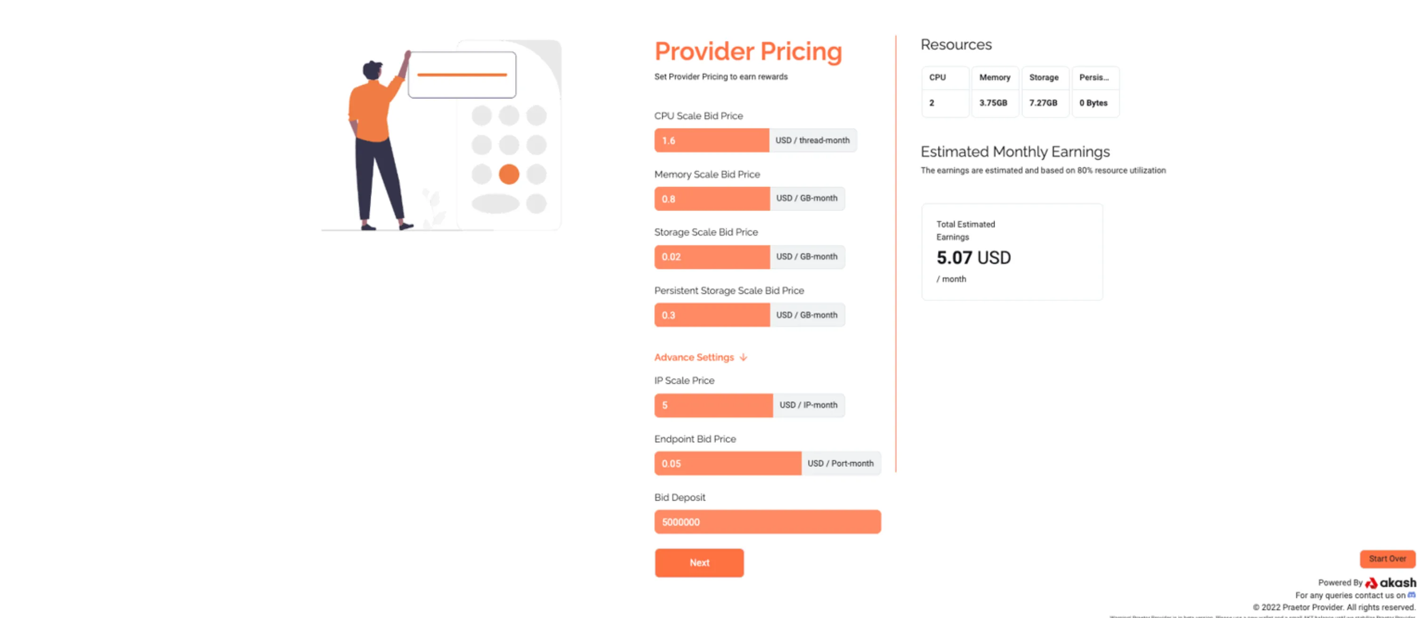This screenshot has height=618, width=1424.
Task: Click the Discord icon in the footer
Action: click(1411, 595)
